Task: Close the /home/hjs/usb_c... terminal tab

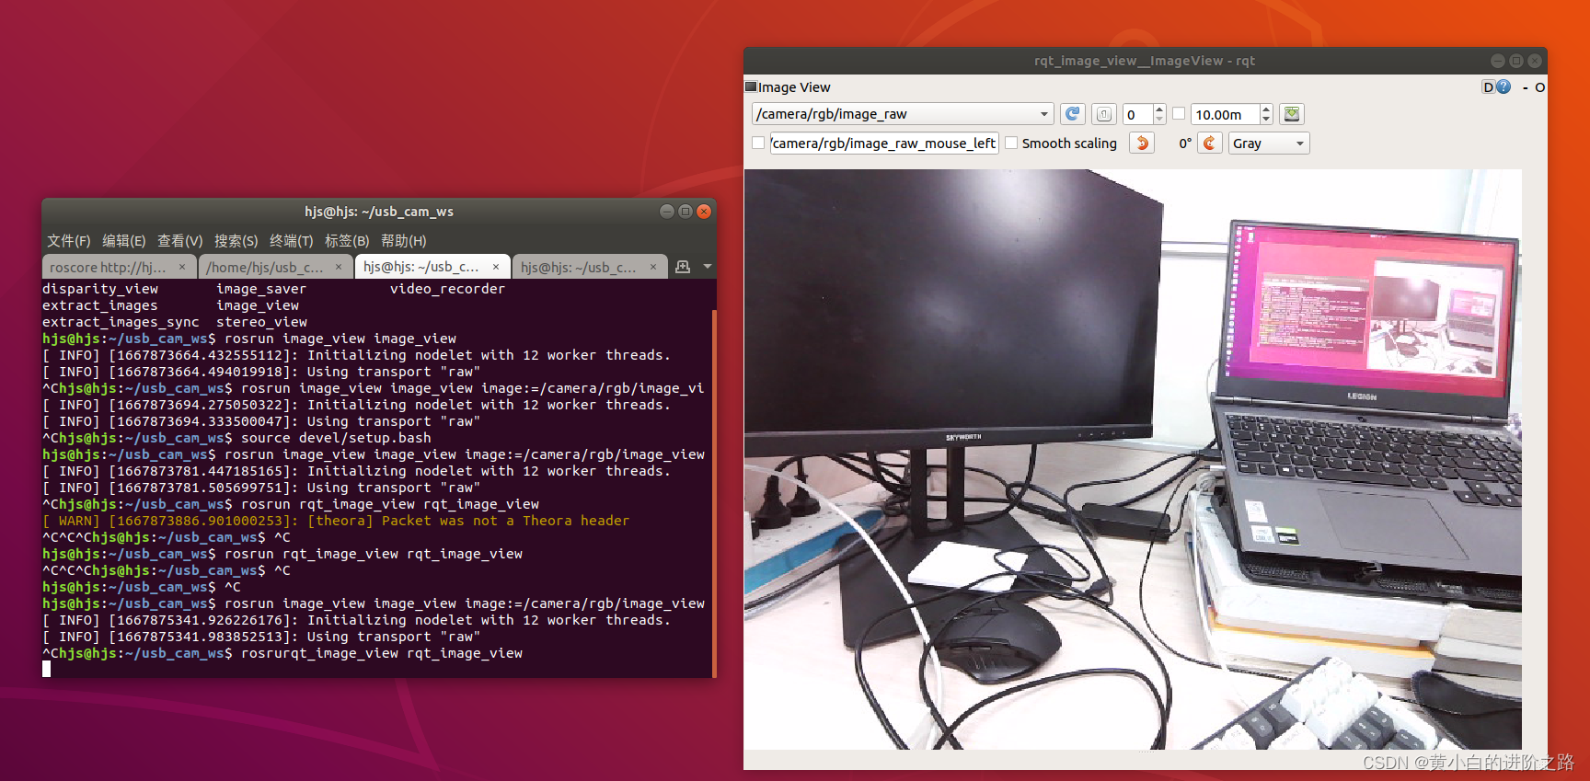Action: pyautogui.click(x=339, y=267)
